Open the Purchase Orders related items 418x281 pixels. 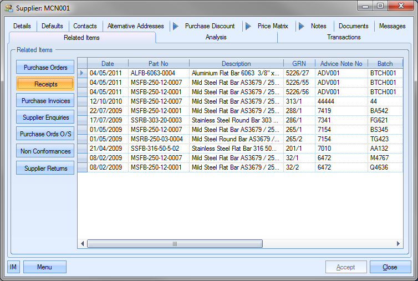[x=45, y=68]
